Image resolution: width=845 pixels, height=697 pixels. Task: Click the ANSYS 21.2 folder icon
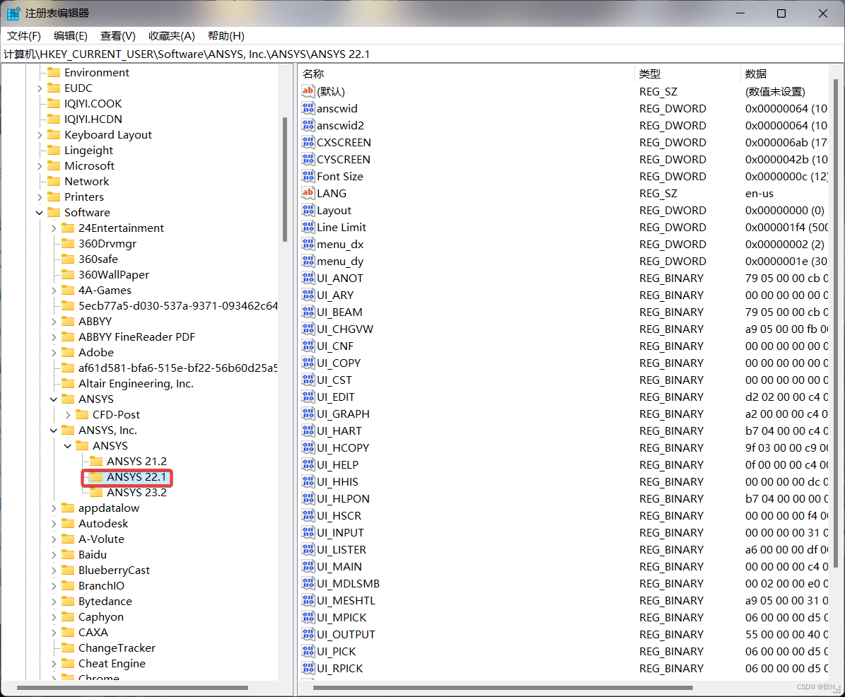click(x=96, y=461)
